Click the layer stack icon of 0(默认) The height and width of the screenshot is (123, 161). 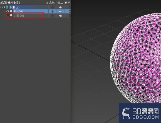(x=7, y=7)
